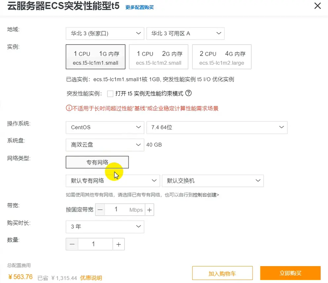Open the 3 年 purchase duration dropdown
Screen dimensions: 328x283
point(105,227)
